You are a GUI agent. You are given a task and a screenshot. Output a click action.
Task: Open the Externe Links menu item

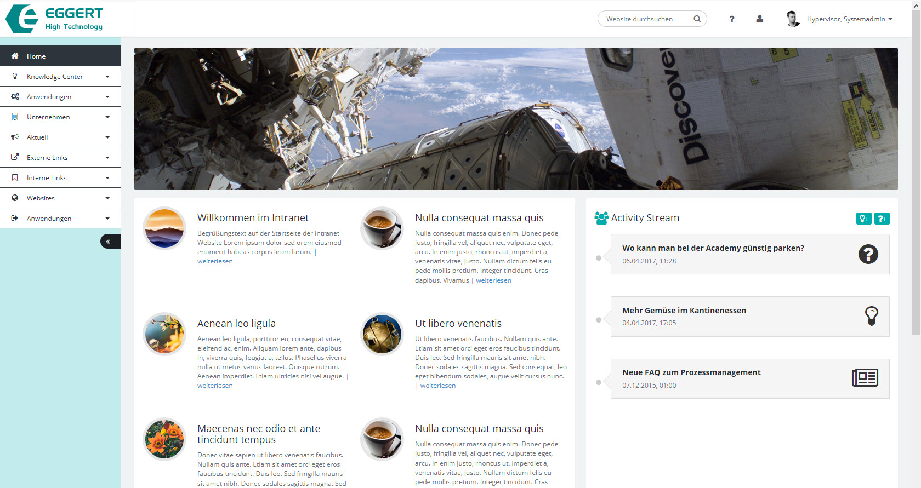pyautogui.click(x=48, y=158)
